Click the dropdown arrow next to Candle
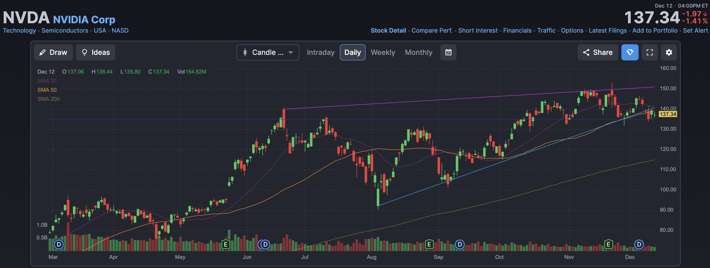The height and width of the screenshot is (268, 710). pos(290,53)
